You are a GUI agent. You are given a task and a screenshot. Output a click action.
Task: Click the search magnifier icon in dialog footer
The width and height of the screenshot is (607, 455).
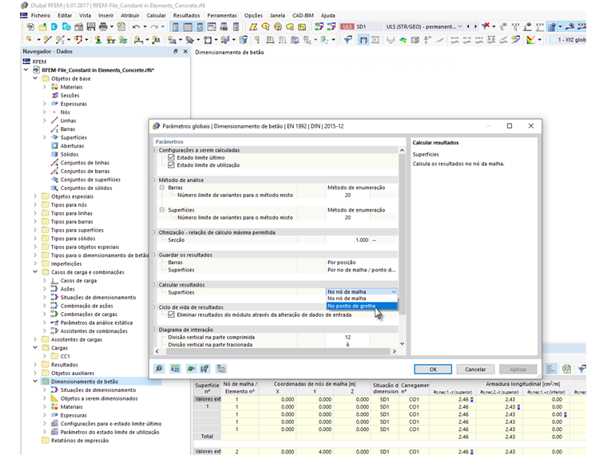[159, 369]
